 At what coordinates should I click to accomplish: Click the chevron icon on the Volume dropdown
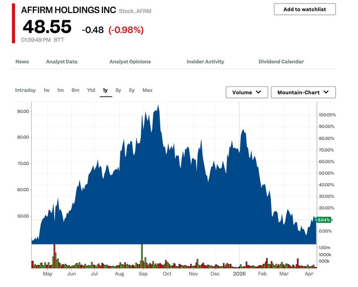(259, 92)
